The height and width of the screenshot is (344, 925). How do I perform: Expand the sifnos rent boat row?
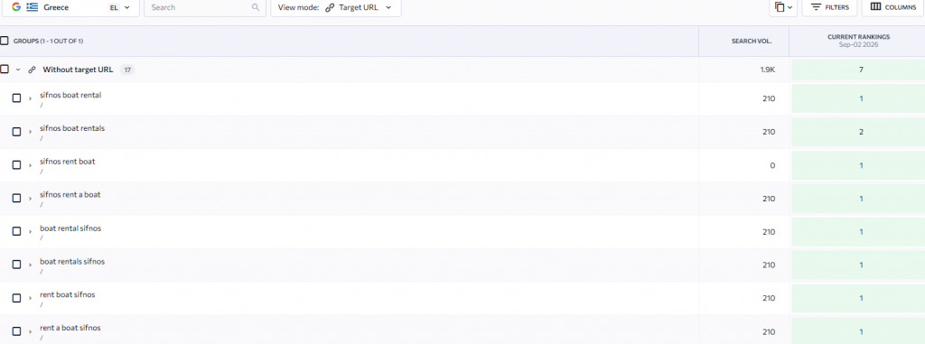pyautogui.click(x=30, y=165)
